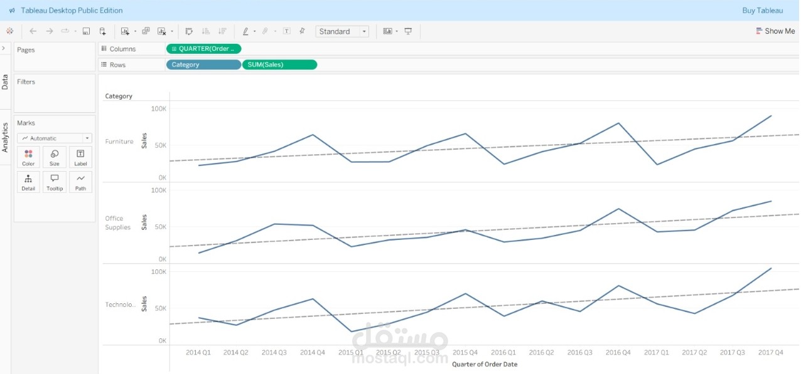Swap rows and columns
This screenshot has height=374, width=801.
(x=189, y=31)
